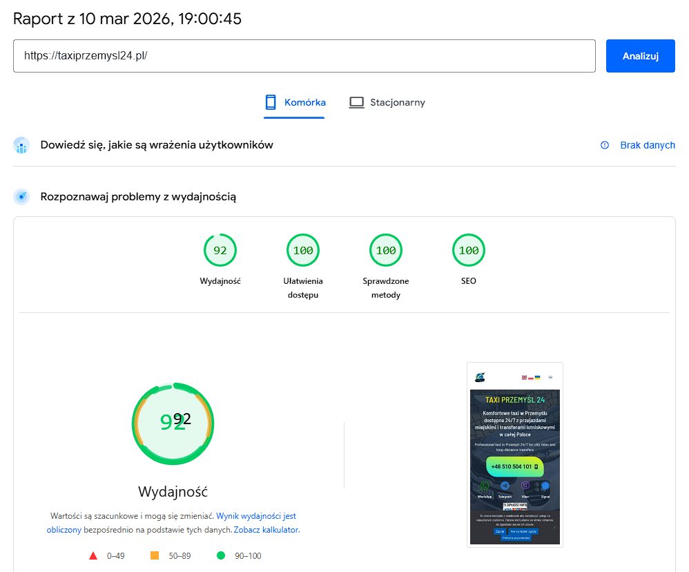Viewport: 689px width, 572px height.
Task: Click the desktop monitor icon
Action: (x=356, y=102)
